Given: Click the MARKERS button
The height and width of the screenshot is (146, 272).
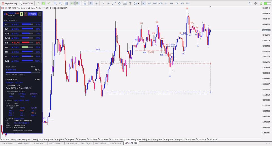Looking at the screenshot, I should pos(32,14).
